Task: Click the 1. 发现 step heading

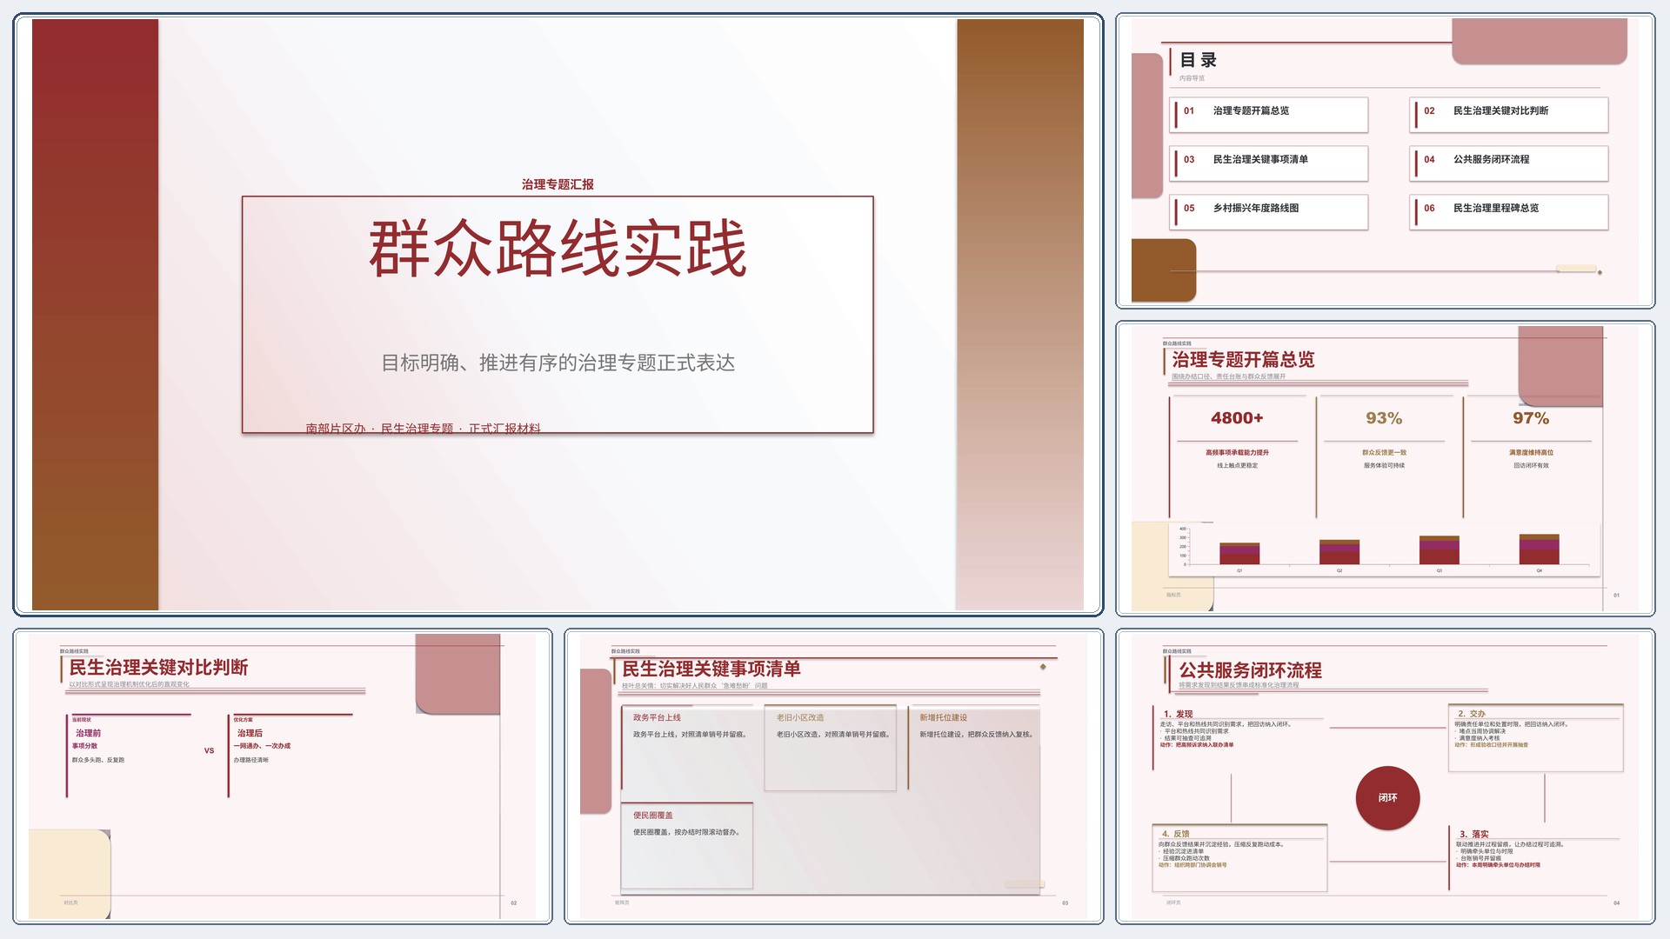Action: point(1178,714)
